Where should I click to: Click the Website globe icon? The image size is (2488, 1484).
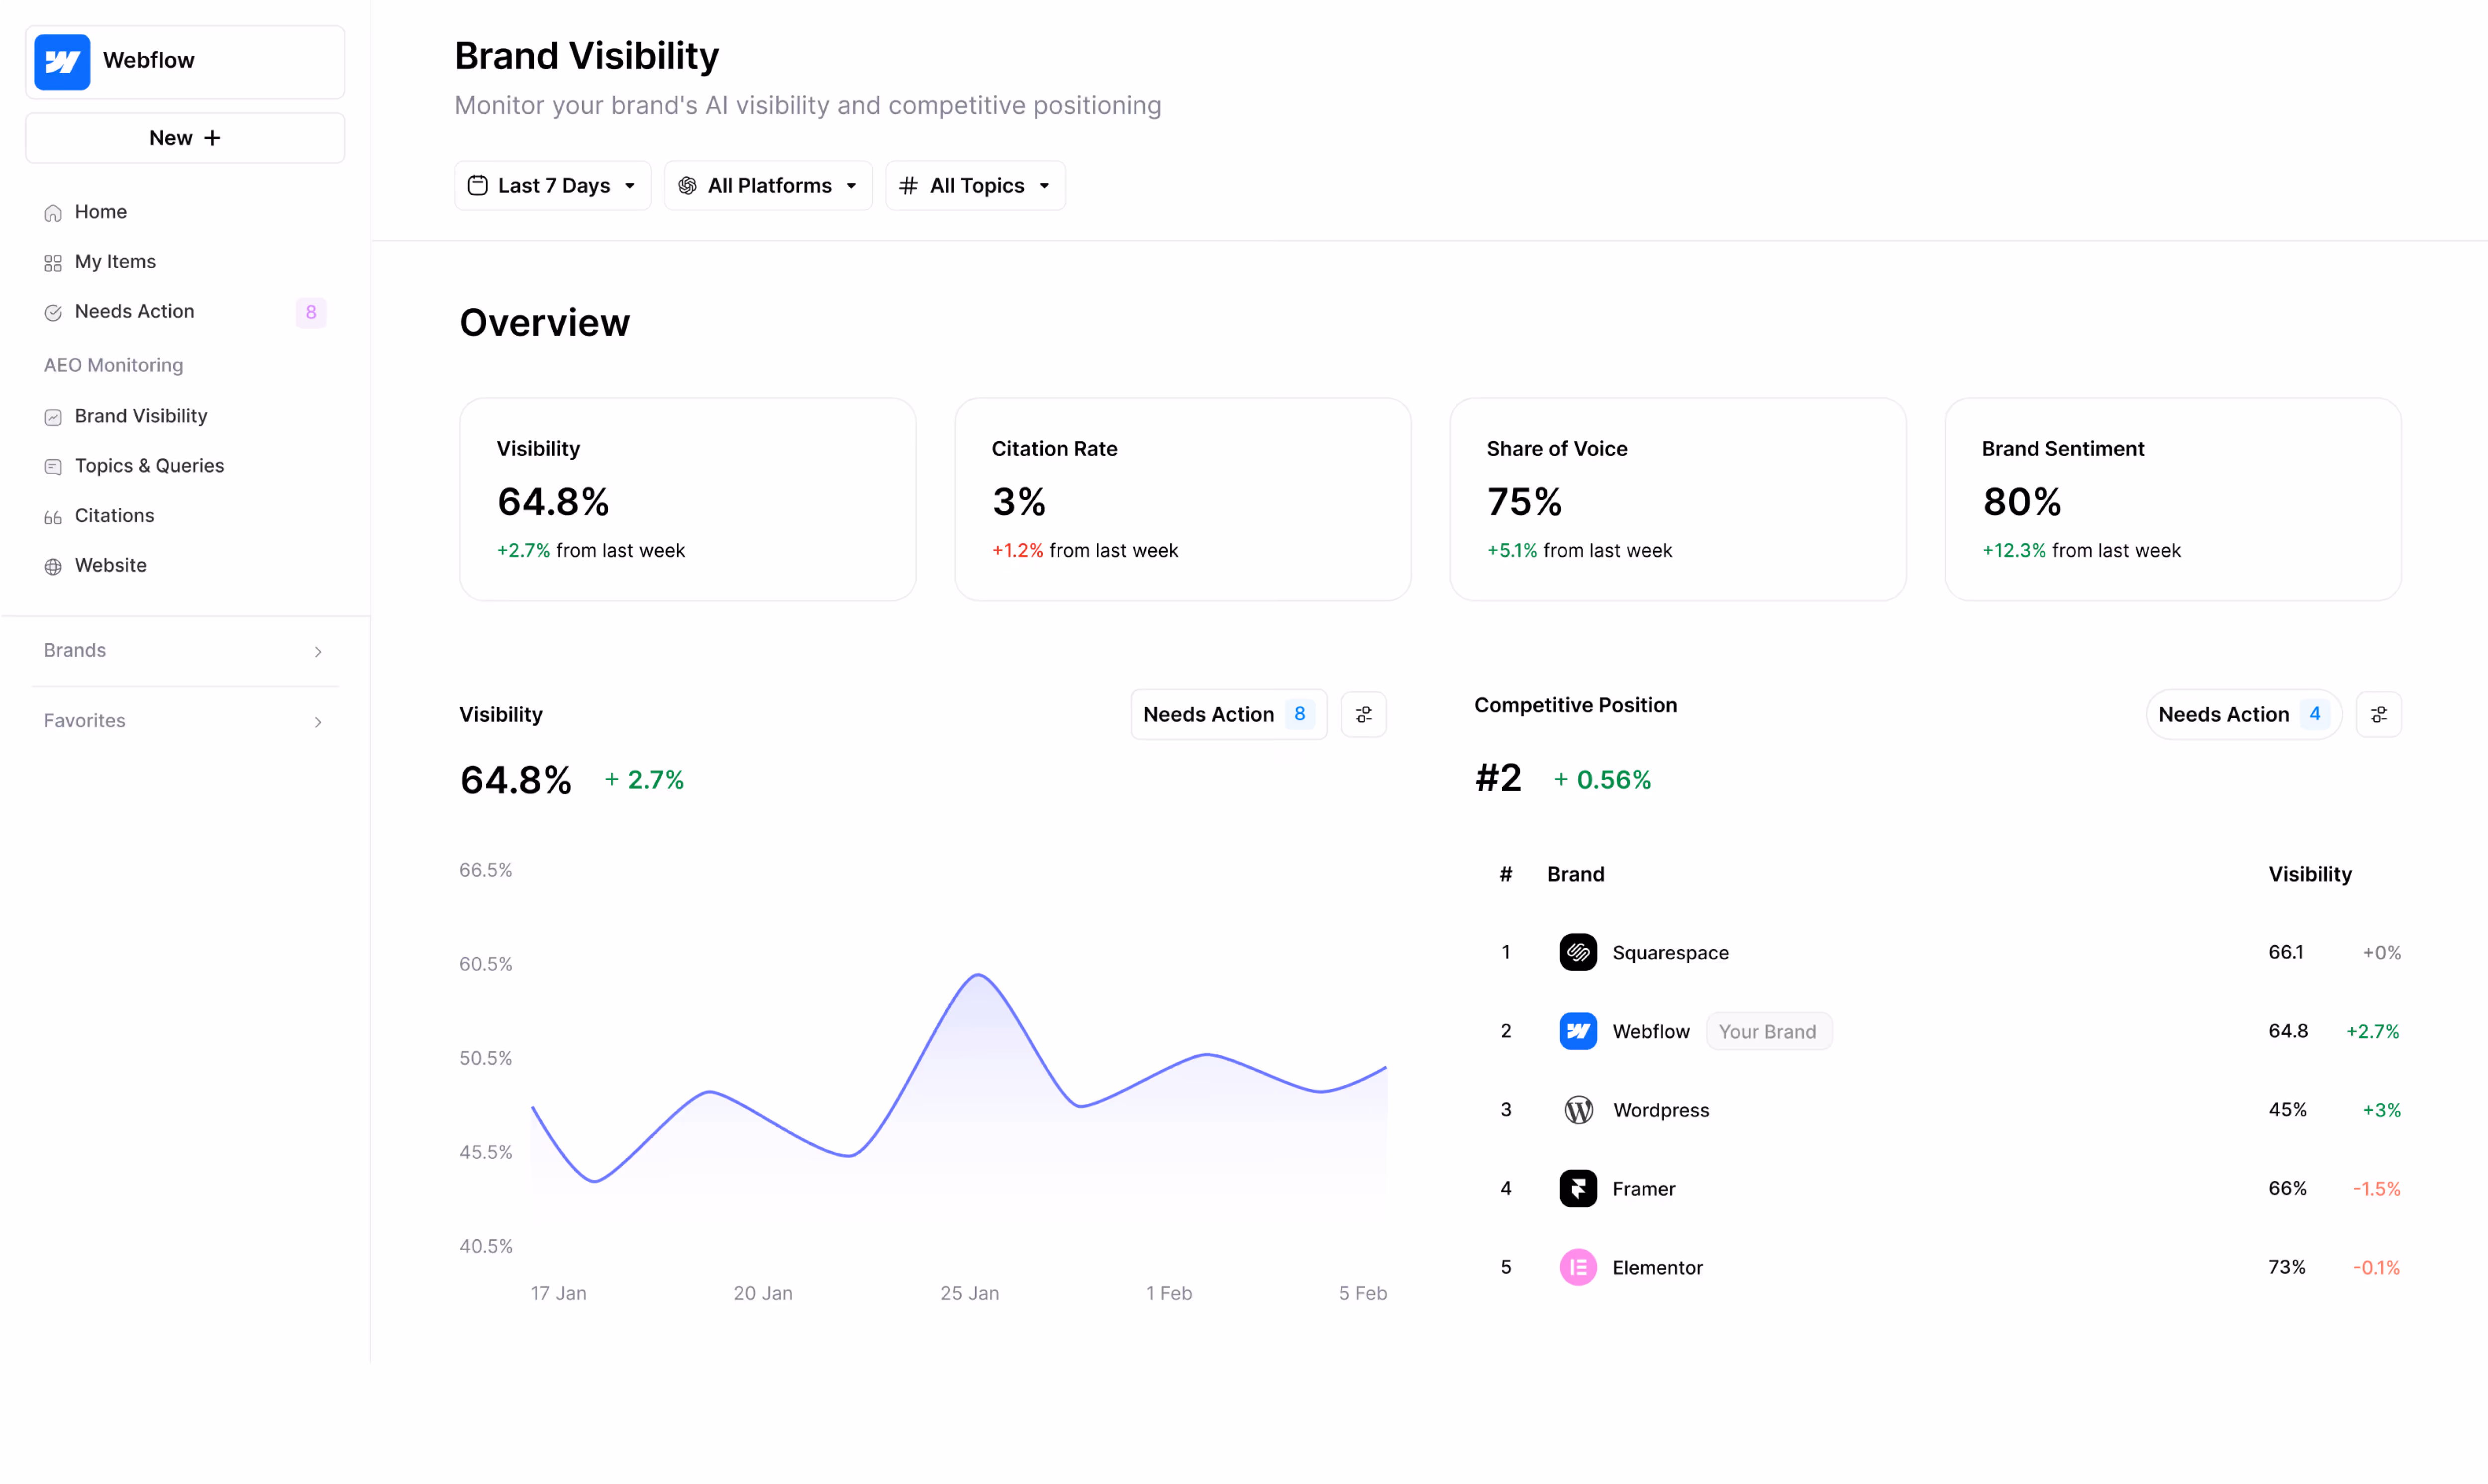click(53, 567)
